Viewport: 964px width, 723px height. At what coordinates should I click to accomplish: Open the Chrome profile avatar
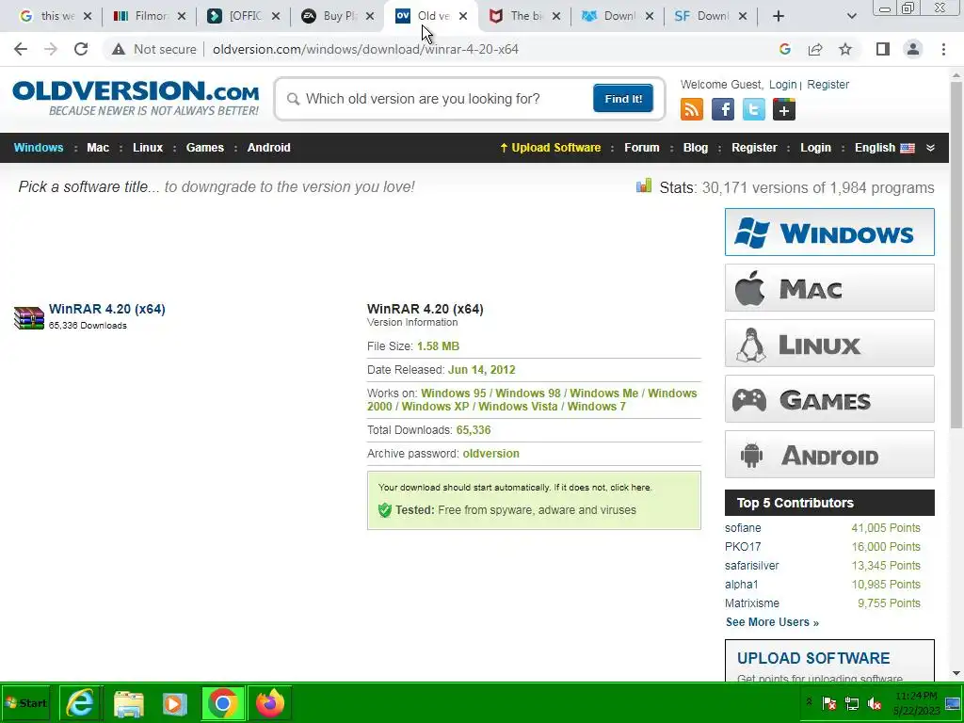913,49
